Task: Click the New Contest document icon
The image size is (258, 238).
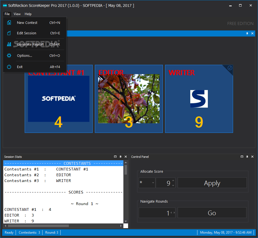Action: click(x=9, y=23)
